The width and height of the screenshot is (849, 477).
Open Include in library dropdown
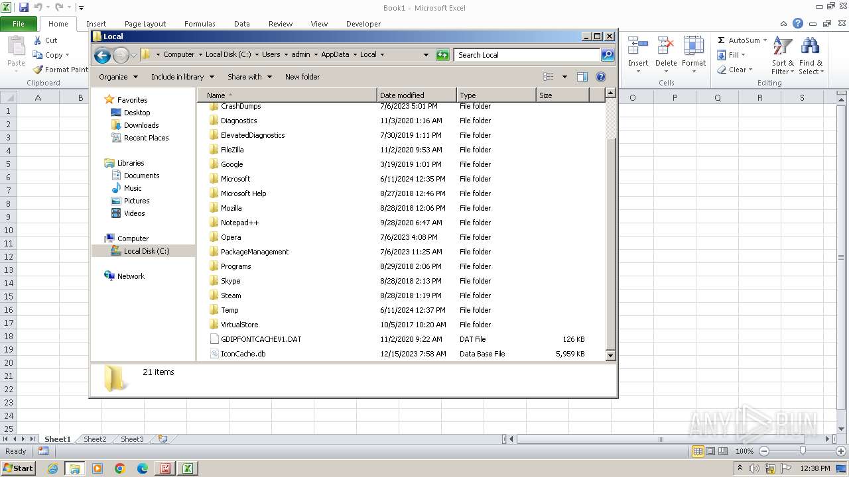click(182, 77)
